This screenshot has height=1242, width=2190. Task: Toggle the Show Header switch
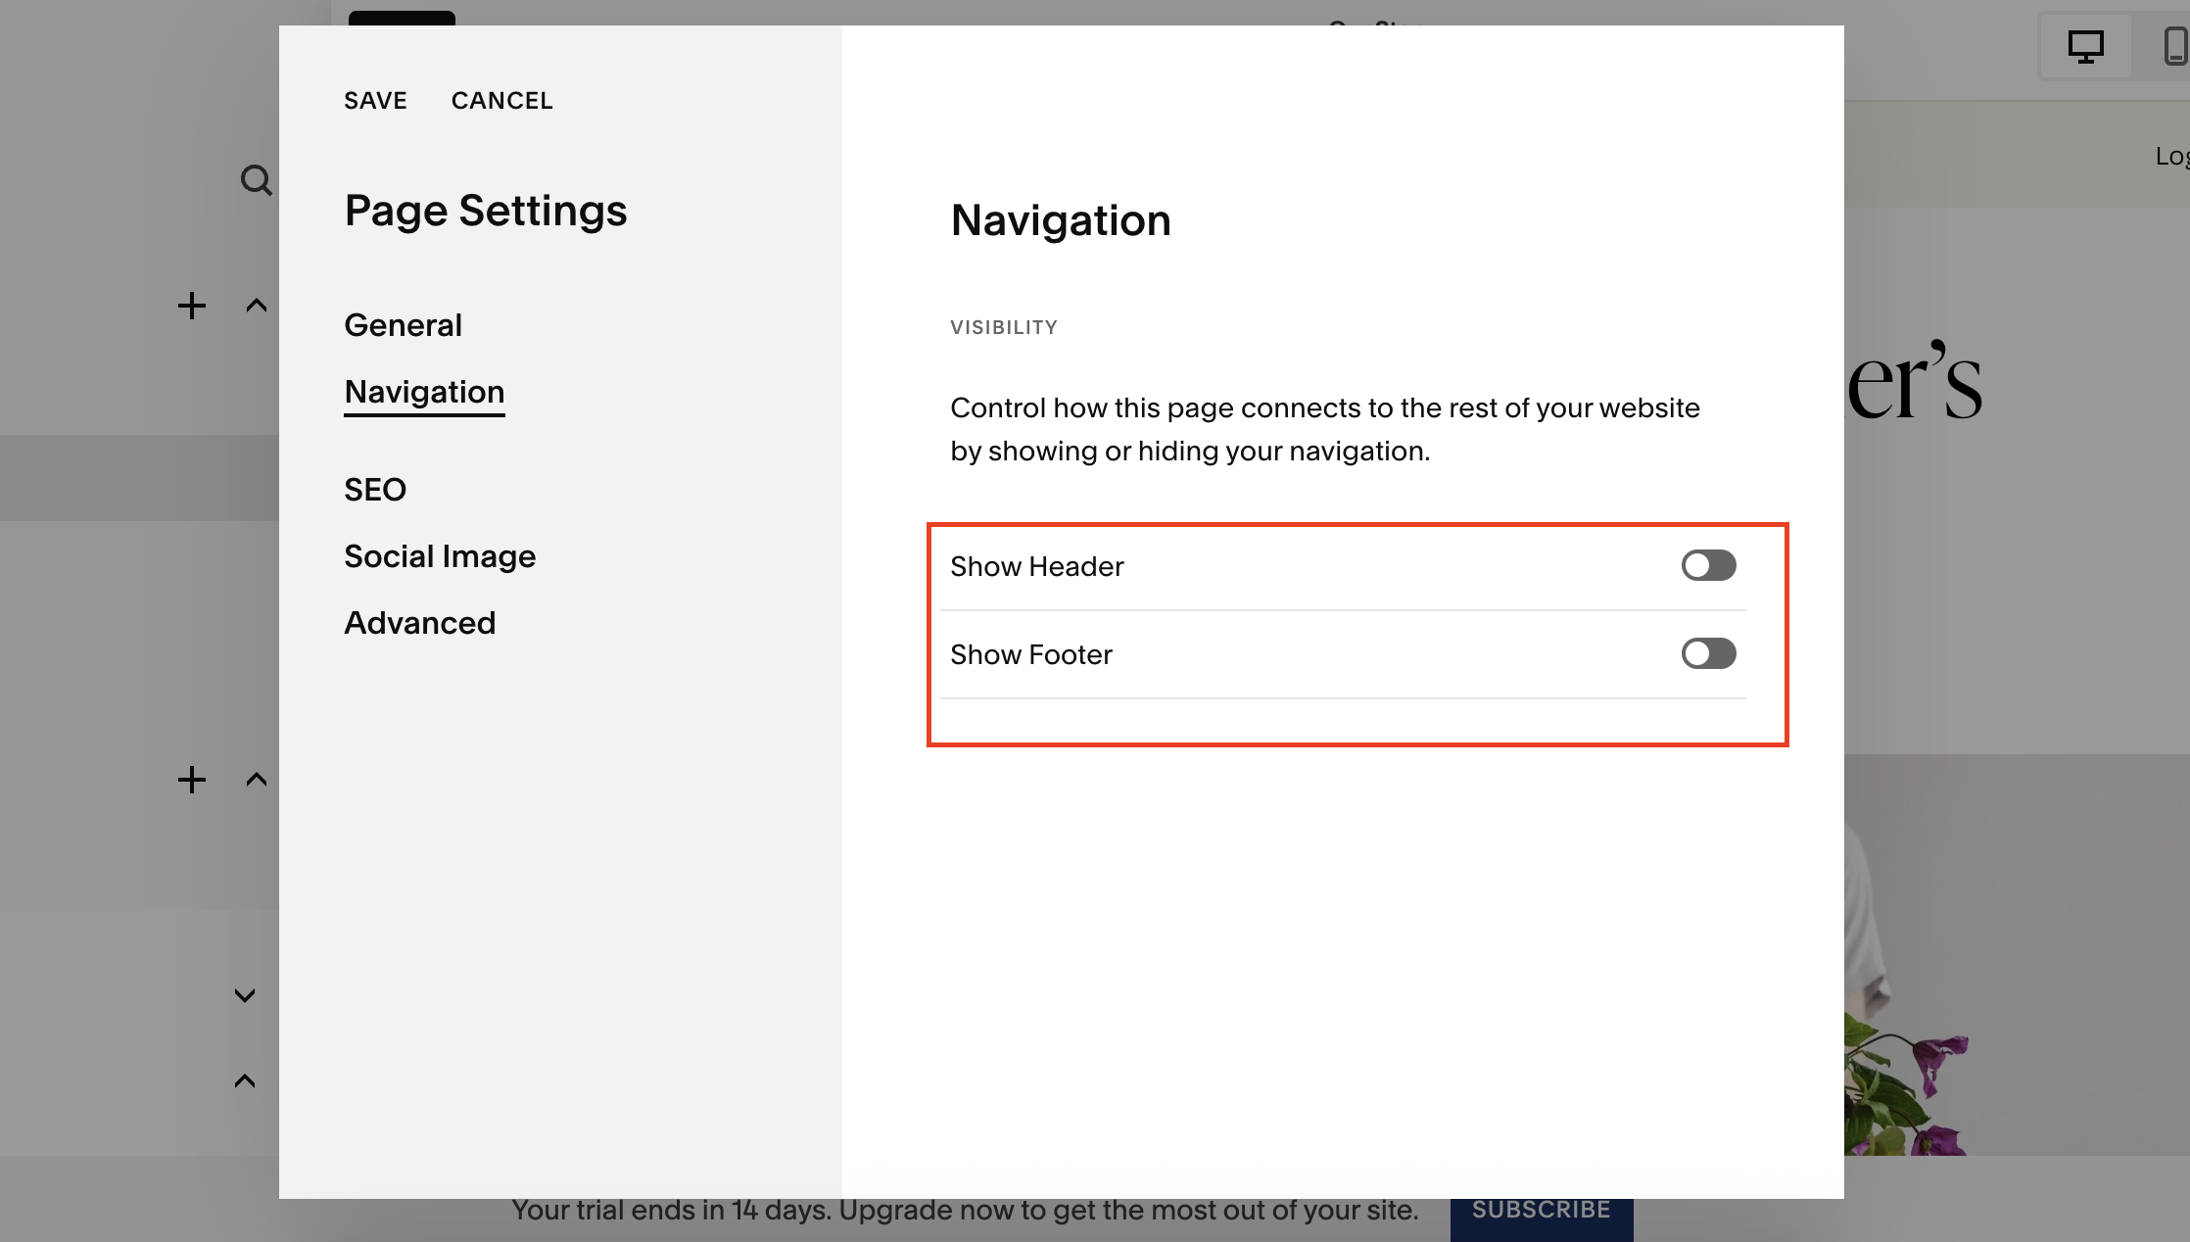tap(1708, 565)
